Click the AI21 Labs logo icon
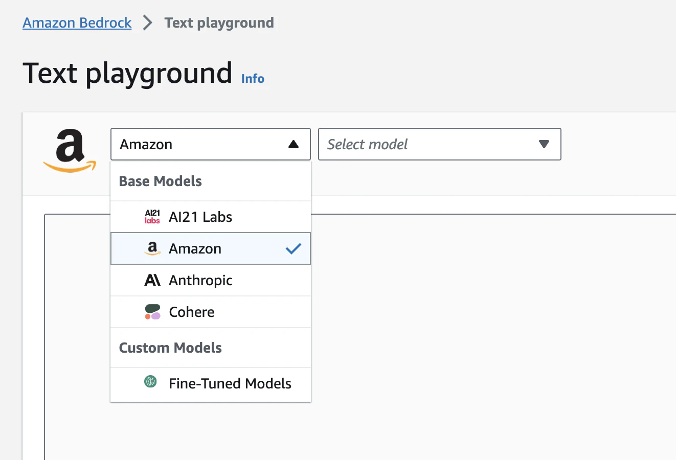Screen dimensions: 676x460 click(152, 217)
